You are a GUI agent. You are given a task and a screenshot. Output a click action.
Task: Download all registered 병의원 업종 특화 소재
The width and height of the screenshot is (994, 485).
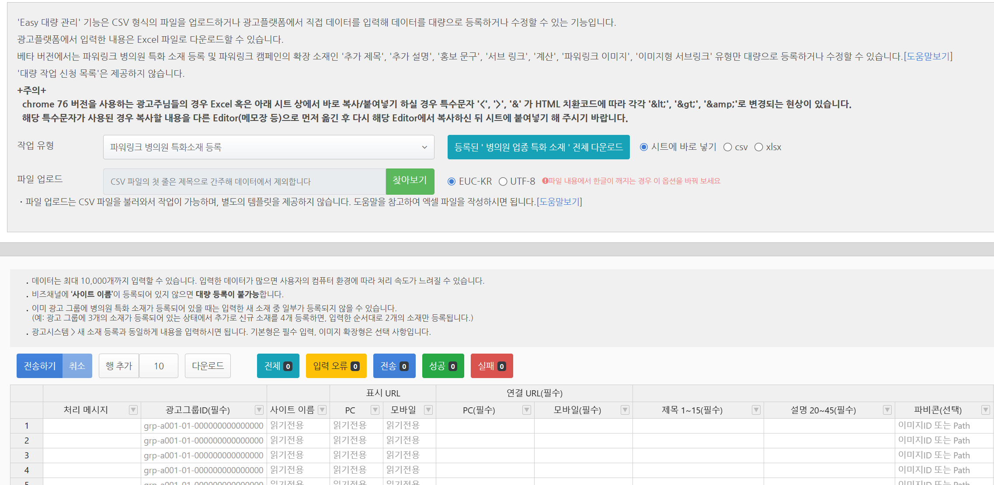(x=538, y=147)
